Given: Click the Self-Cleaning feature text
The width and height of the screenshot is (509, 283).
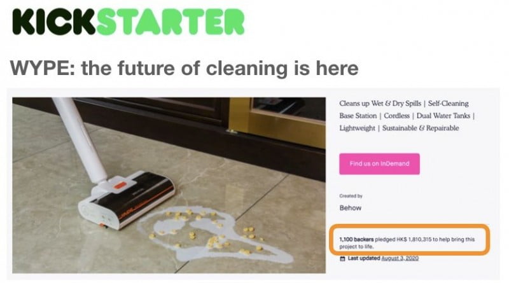Looking at the screenshot, I should tap(449, 104).
